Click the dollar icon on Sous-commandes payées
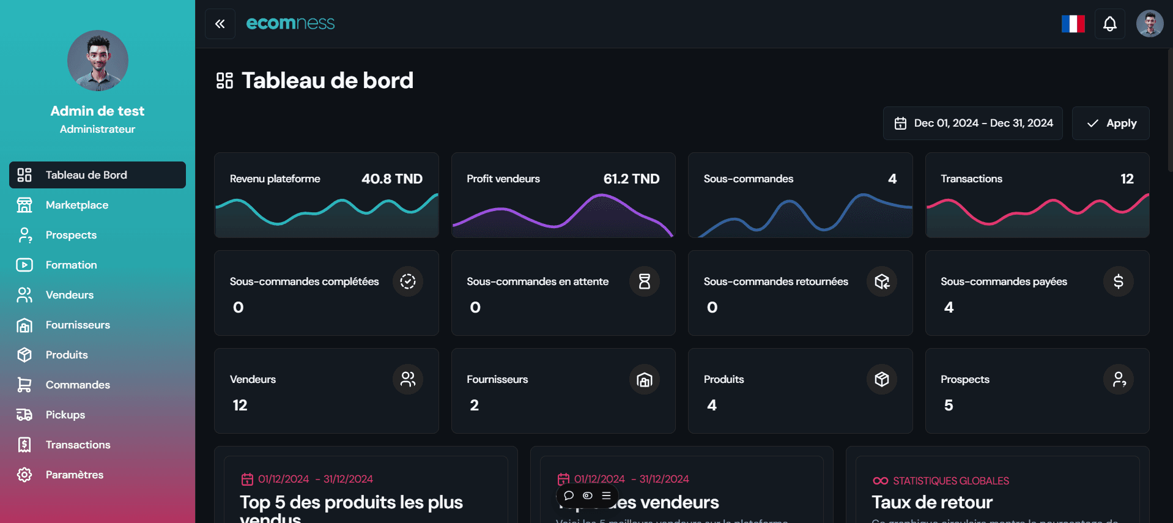The height and width of the screenshot is (523, 1173). point(1118,281)
